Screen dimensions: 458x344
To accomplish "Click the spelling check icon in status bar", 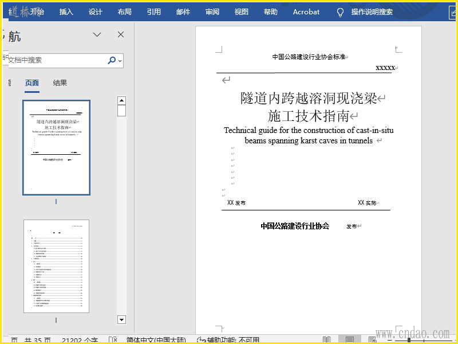I will [x=113, y=340].
